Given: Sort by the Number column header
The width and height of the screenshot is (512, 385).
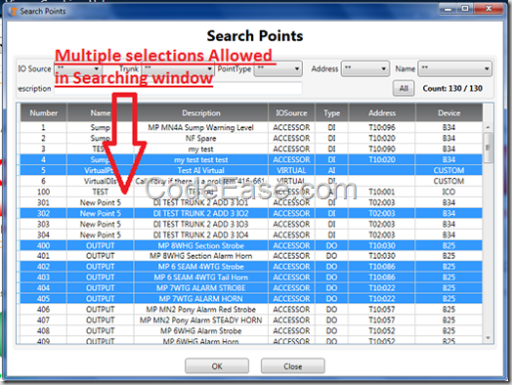Looking at the screenshot, I should click(x=44, y=113).
